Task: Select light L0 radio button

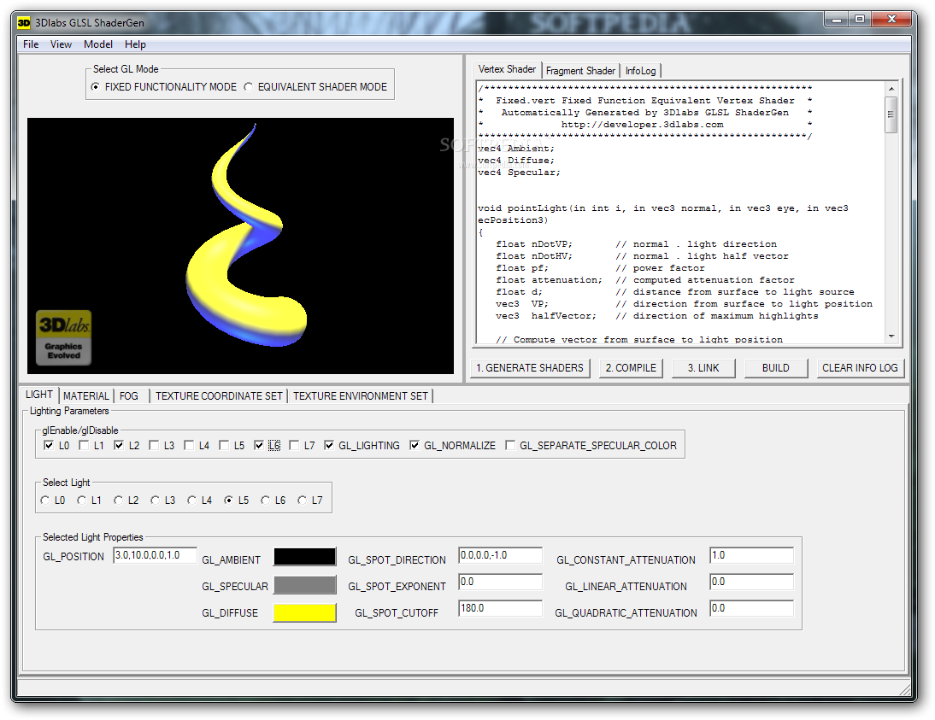Action: [x=44, y=500]
